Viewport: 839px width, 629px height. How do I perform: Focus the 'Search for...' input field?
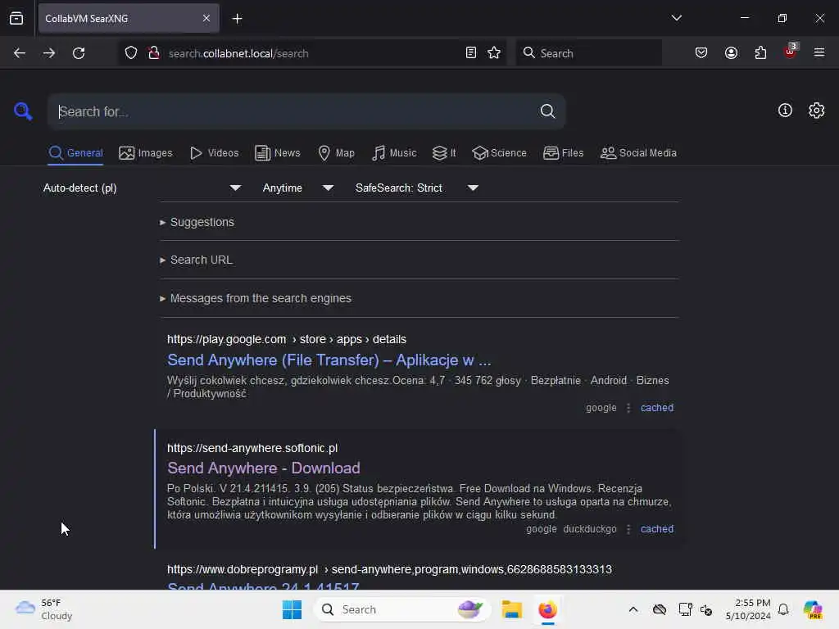[296, 111]
